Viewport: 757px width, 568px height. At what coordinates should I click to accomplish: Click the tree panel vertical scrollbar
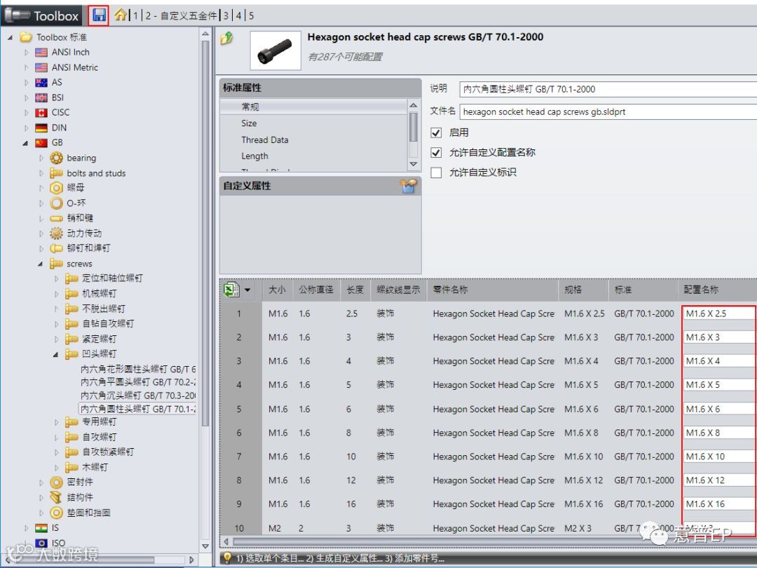[205, 232]
